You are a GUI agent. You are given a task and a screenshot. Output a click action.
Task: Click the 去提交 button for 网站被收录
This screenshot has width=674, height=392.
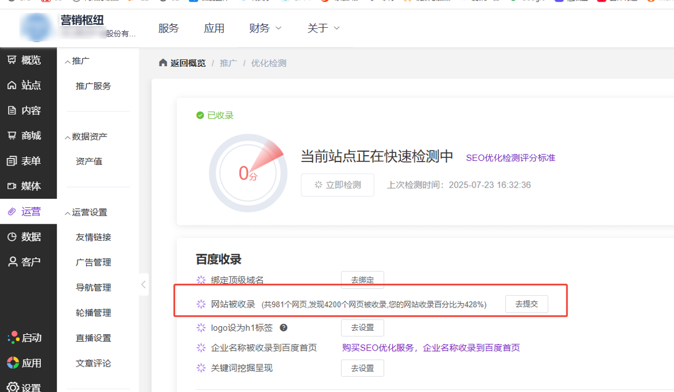coord(527,304)
